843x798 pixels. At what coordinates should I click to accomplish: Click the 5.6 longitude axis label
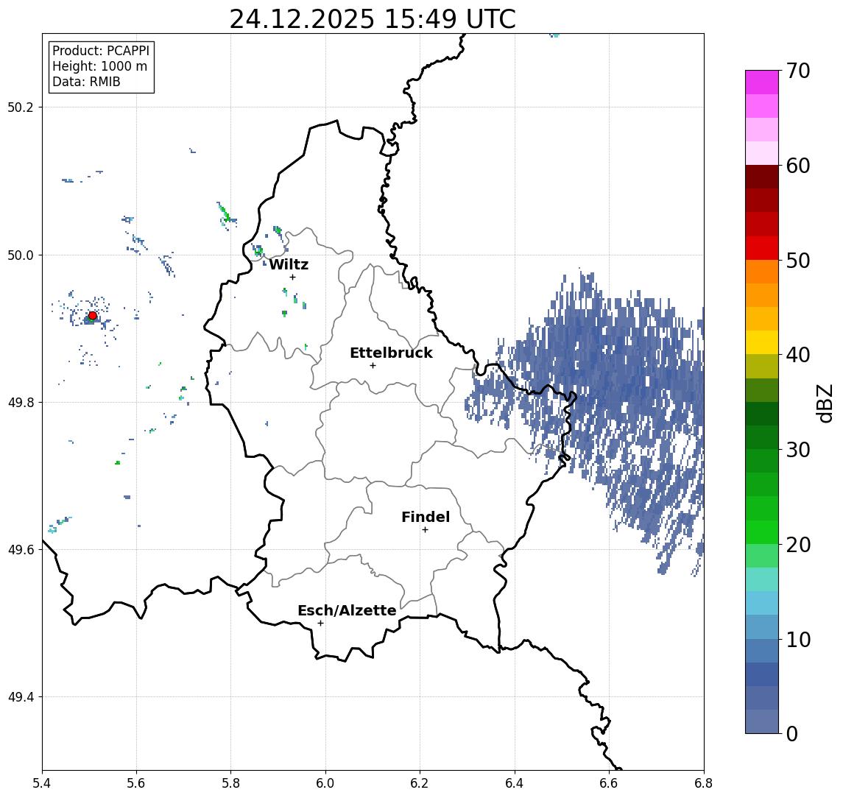pyautogui.click(x=136, y=783)
